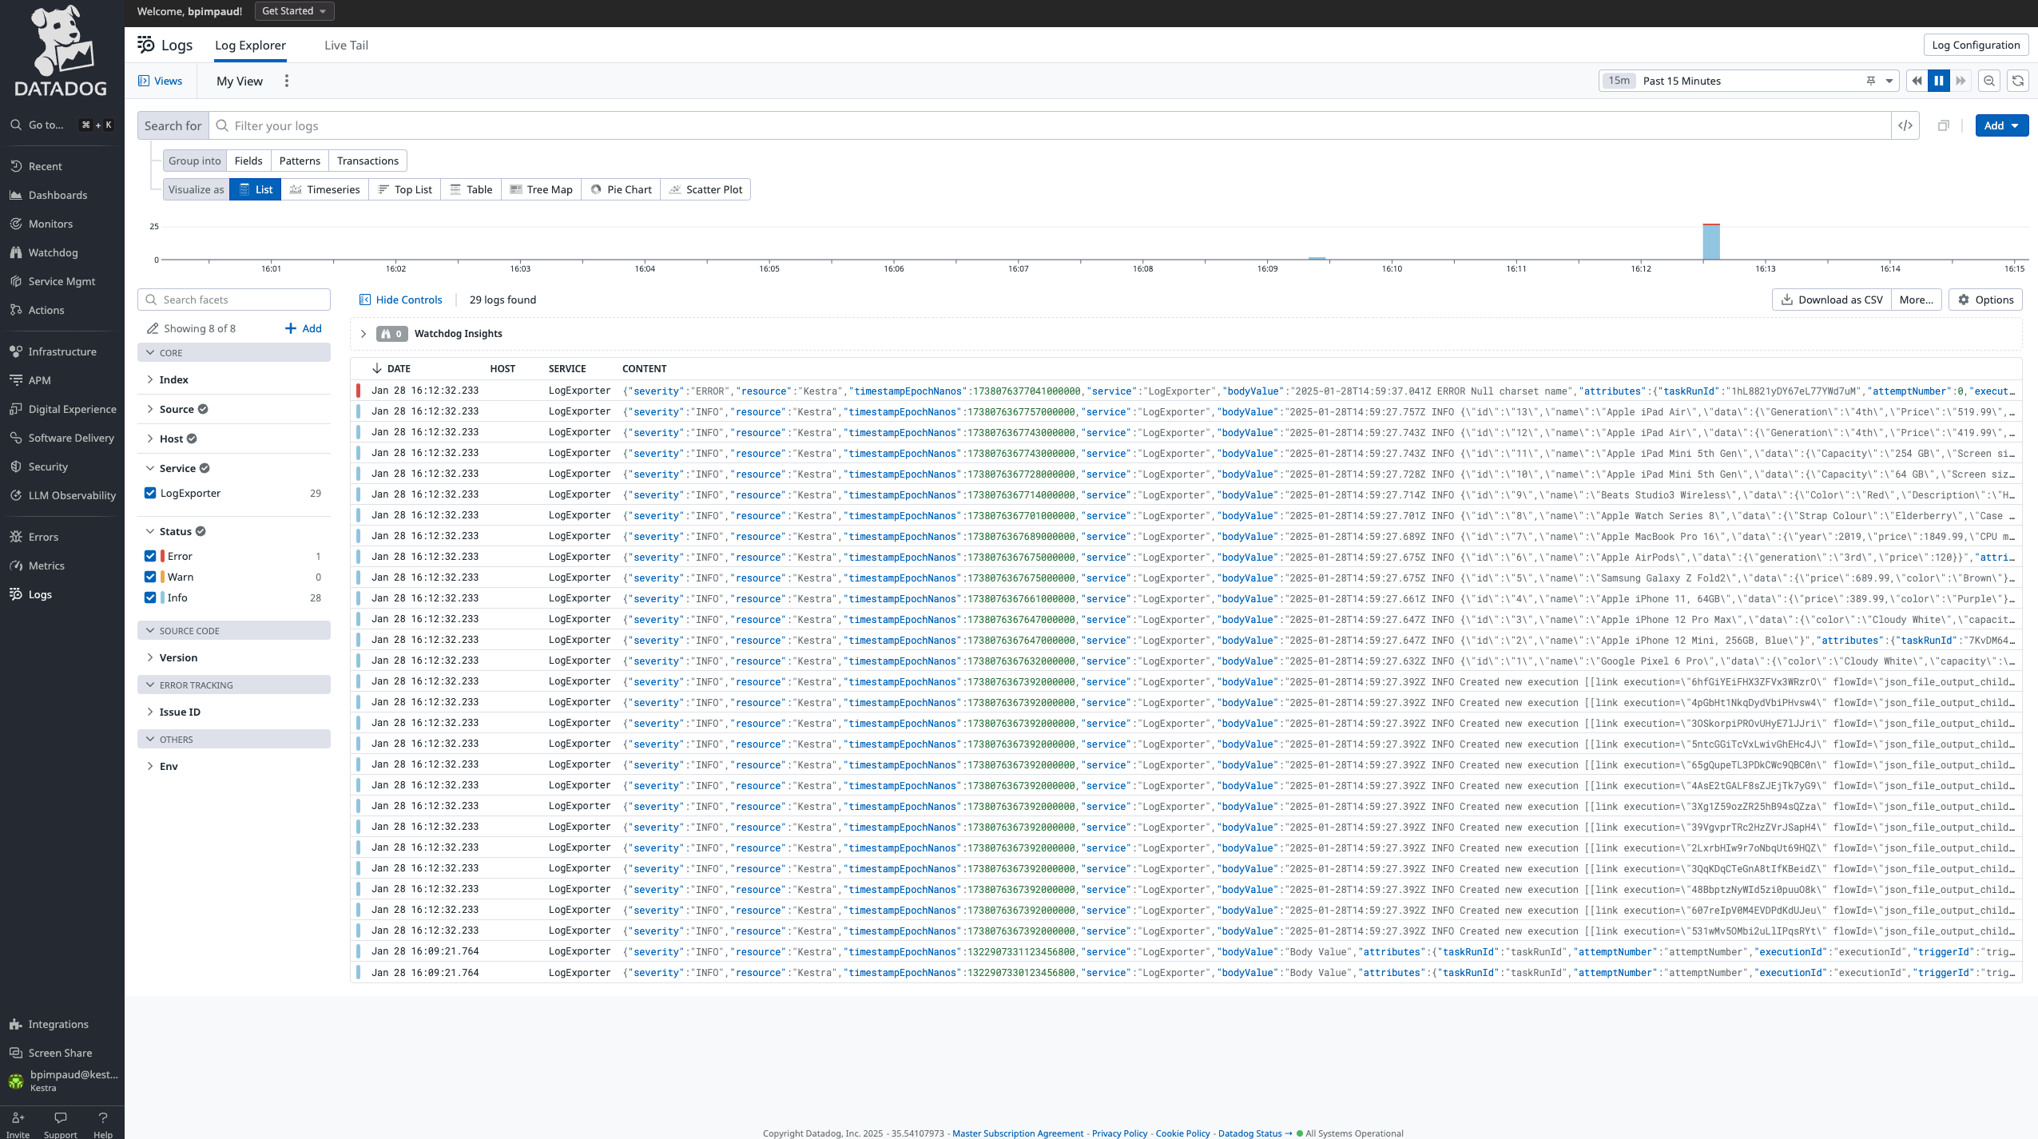Viewport: 2038px width, 1139px height.
Task: Refresh logs using the refresh icon
Action: click(2019, 81)
